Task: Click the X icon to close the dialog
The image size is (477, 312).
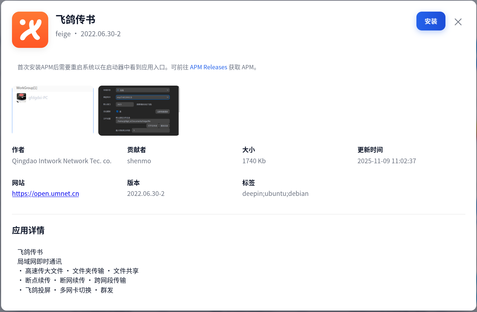Action: coord(458,22)
